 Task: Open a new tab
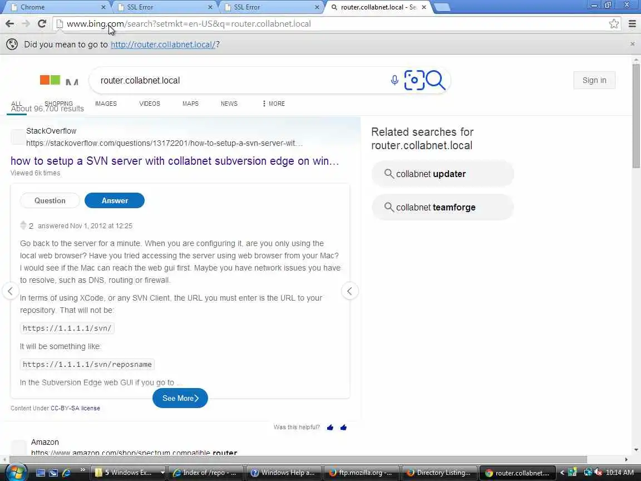(442, 7)
